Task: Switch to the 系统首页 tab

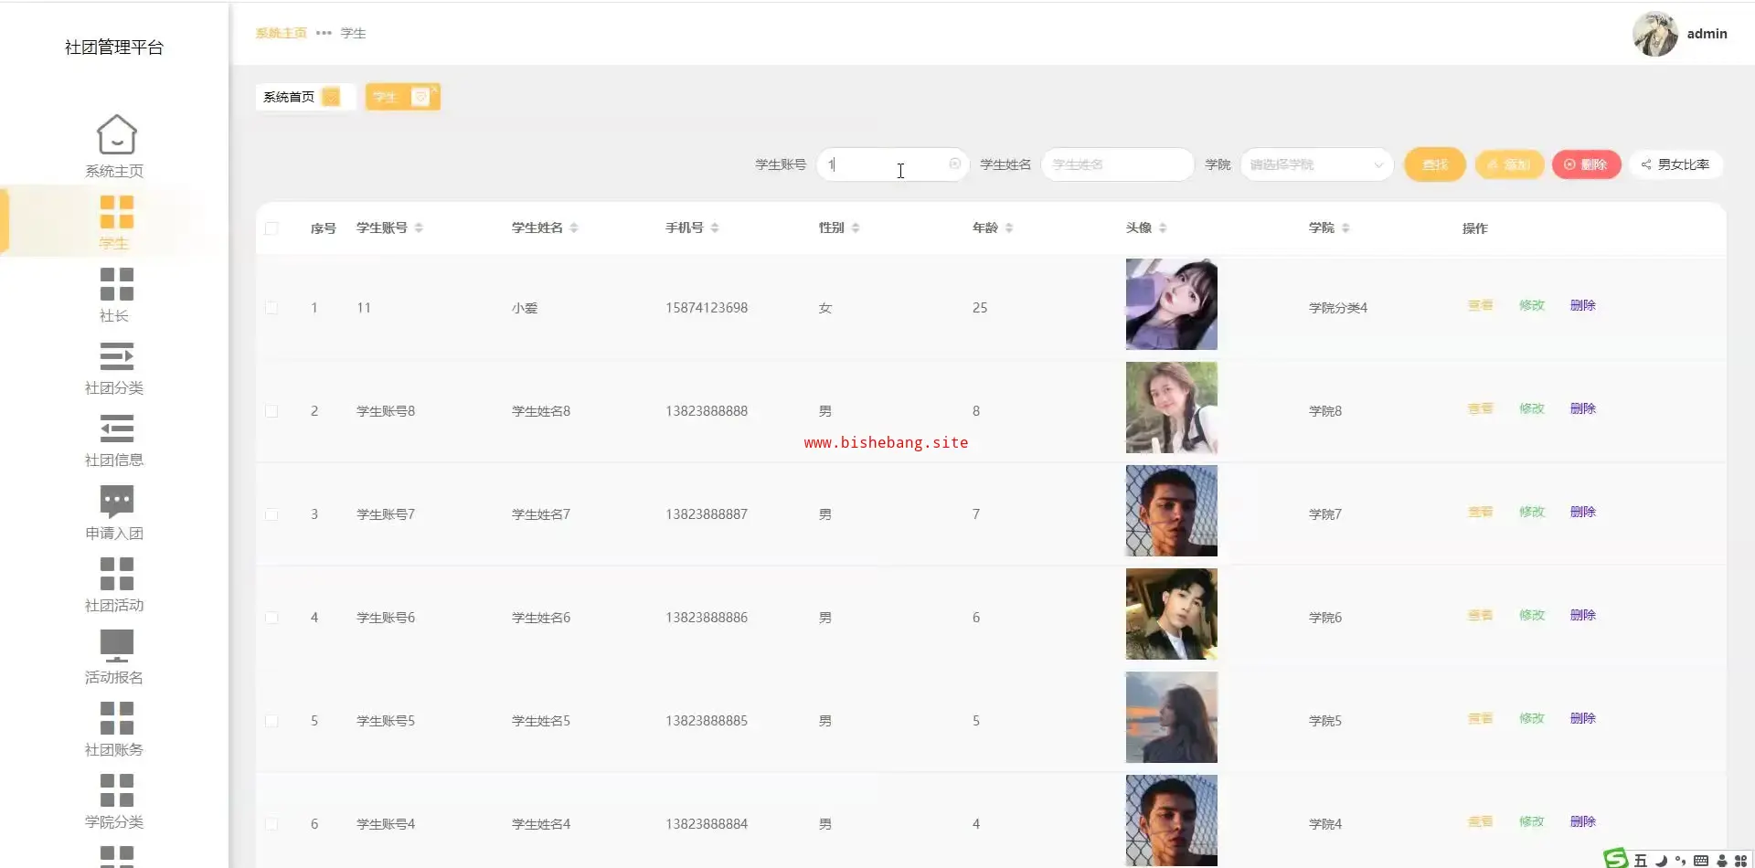Action: click(x=289, y=97)
